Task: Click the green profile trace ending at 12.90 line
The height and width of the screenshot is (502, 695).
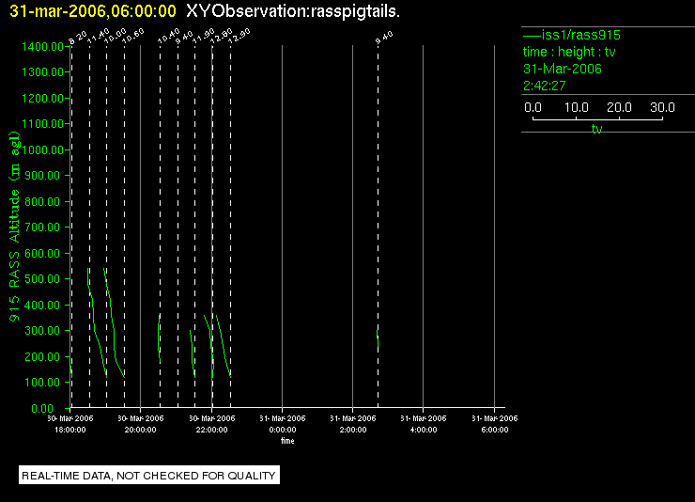Action: click(x=223, y=346)
